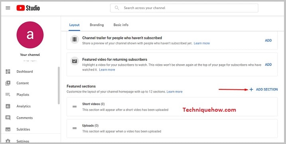
Task: Open Analytics from the sidebar
Action: click(x=24, y=106)
